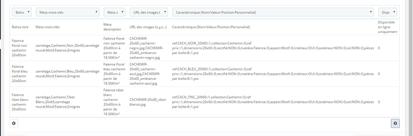Open the Balise titre column dropdown
Image resolution: width=413 pixels, height=136 pixels.
(22, 12)
